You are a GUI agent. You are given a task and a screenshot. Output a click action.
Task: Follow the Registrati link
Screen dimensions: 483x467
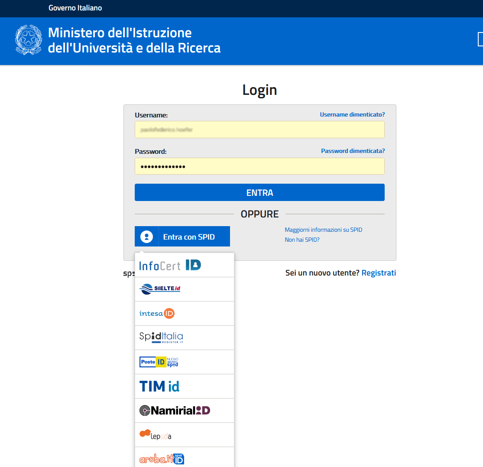379,273
